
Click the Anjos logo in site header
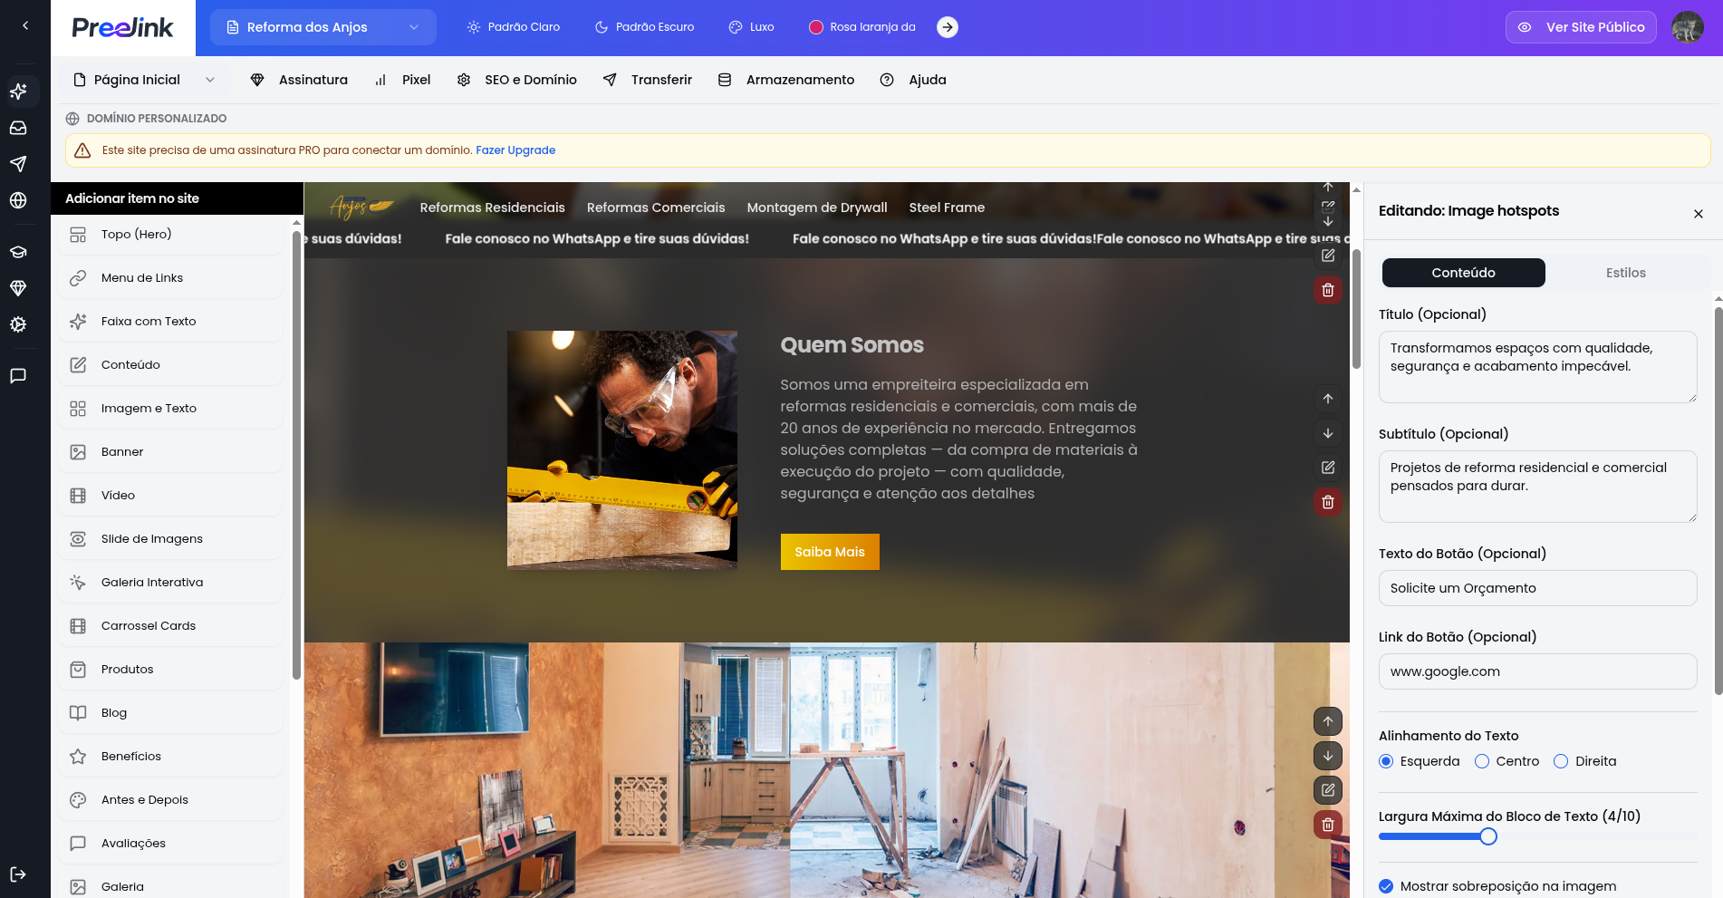(361, 208)
